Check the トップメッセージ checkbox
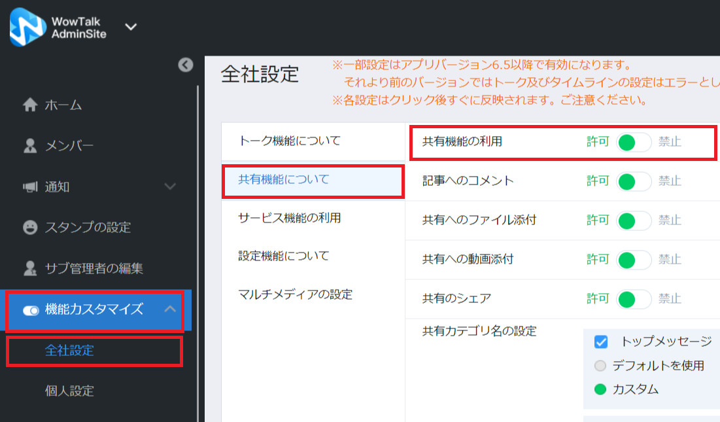The height and width of the screenshot is (422, 720). [601, 342]
